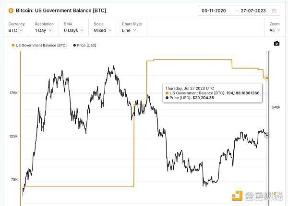Click the end date 27-07-2023 field
This screenshot has height=206, width=288.
(x=253, y=11)
